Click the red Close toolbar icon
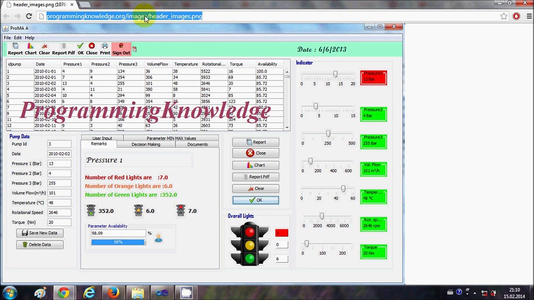 click(x=92, y=49)
